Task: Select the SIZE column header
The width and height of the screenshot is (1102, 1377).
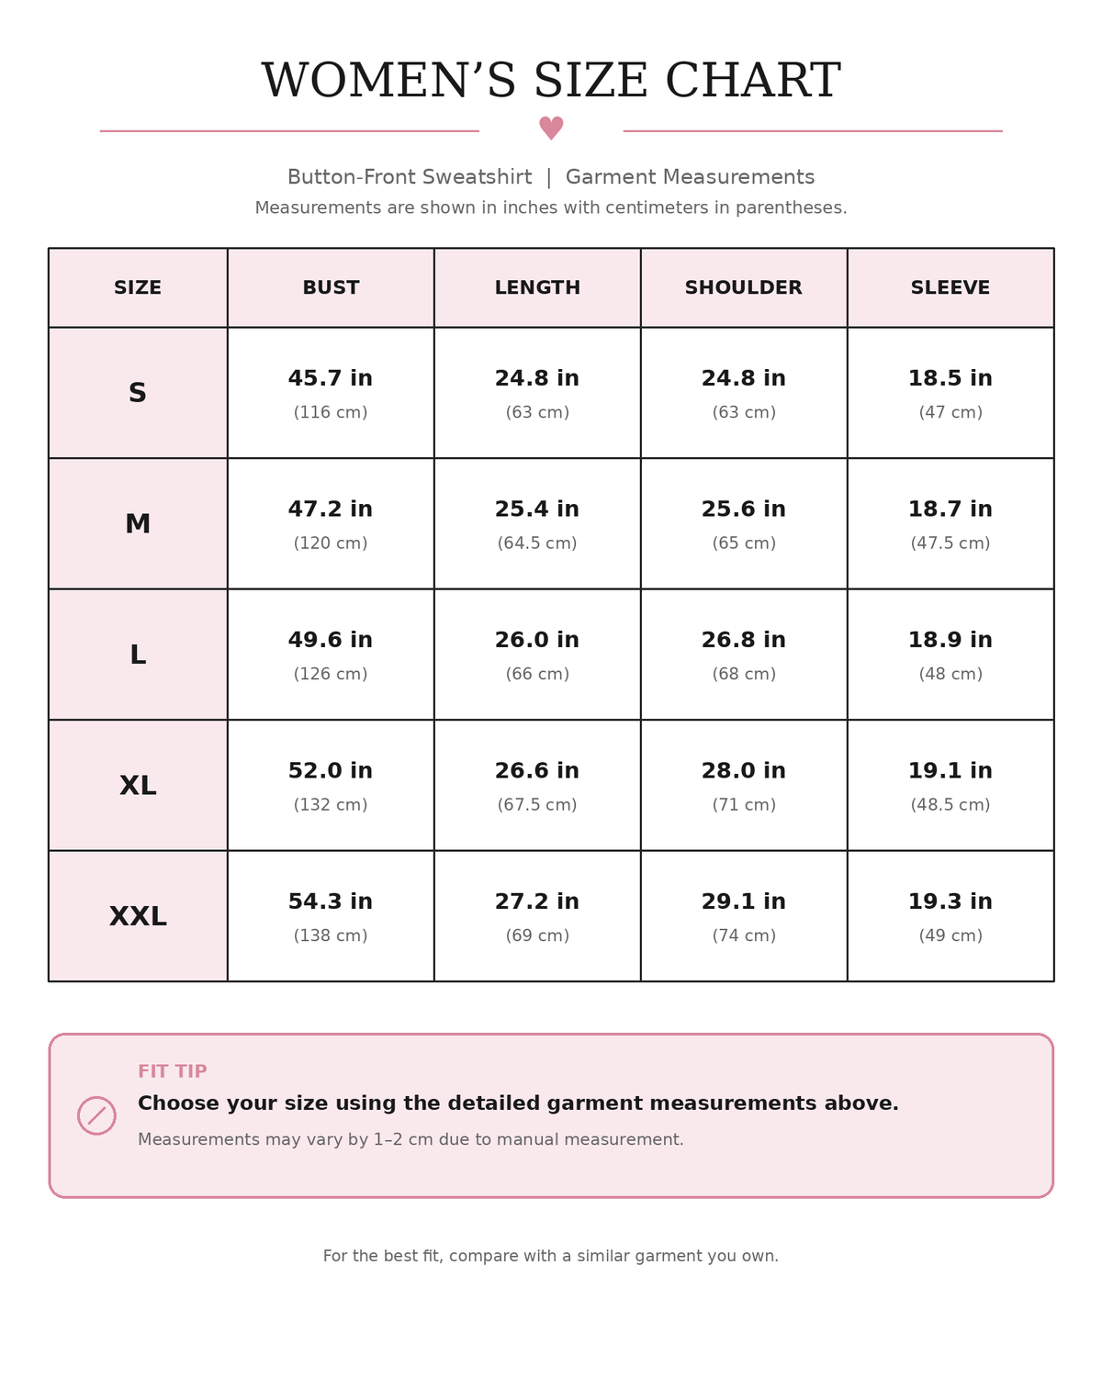Action: click(138, 287)
